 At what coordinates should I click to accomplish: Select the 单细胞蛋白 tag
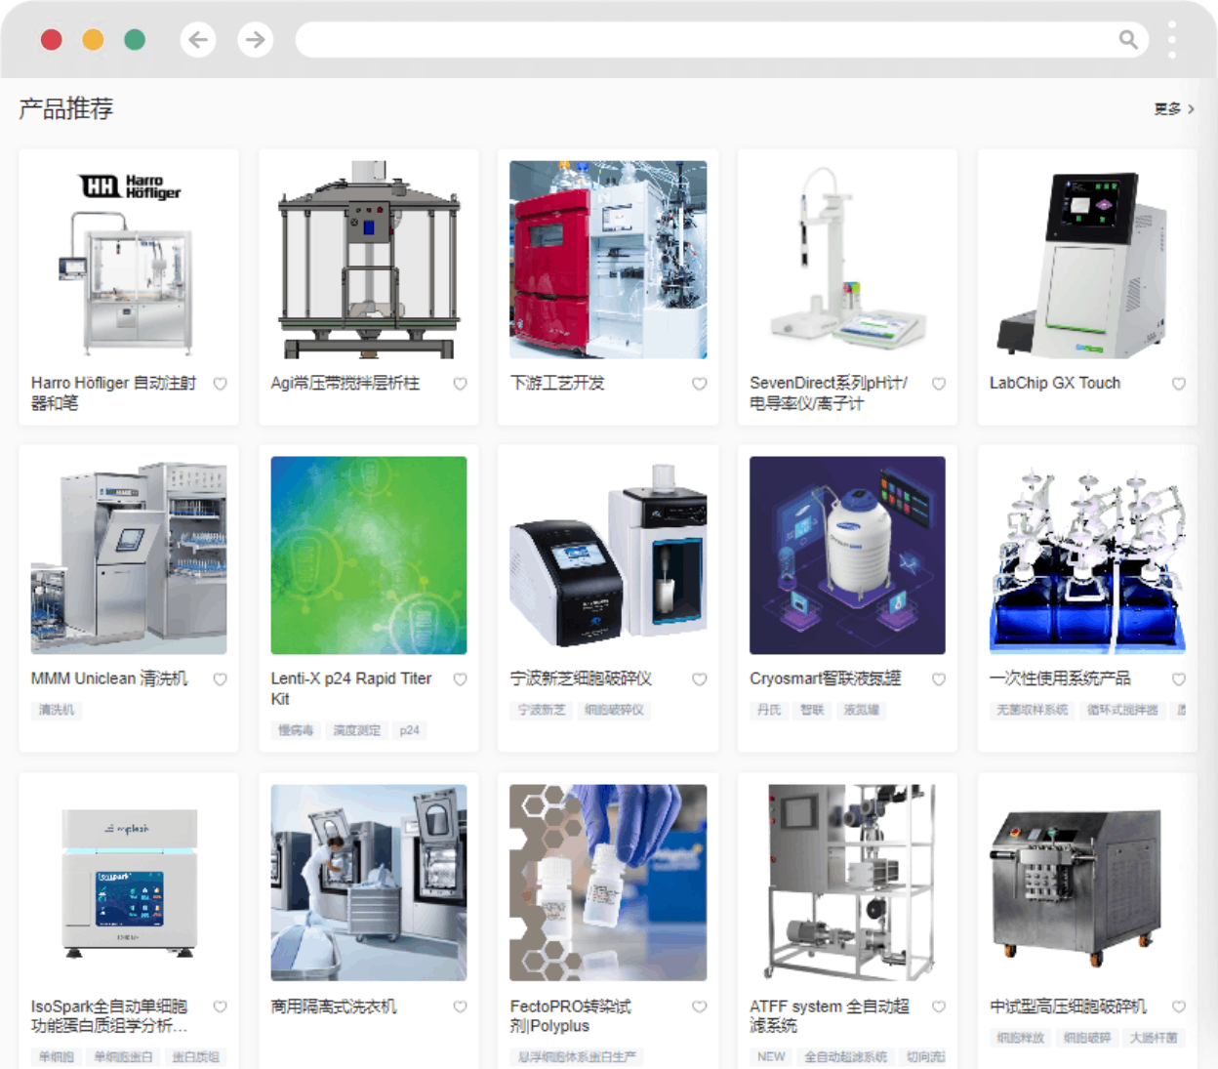click(123, 1057)
